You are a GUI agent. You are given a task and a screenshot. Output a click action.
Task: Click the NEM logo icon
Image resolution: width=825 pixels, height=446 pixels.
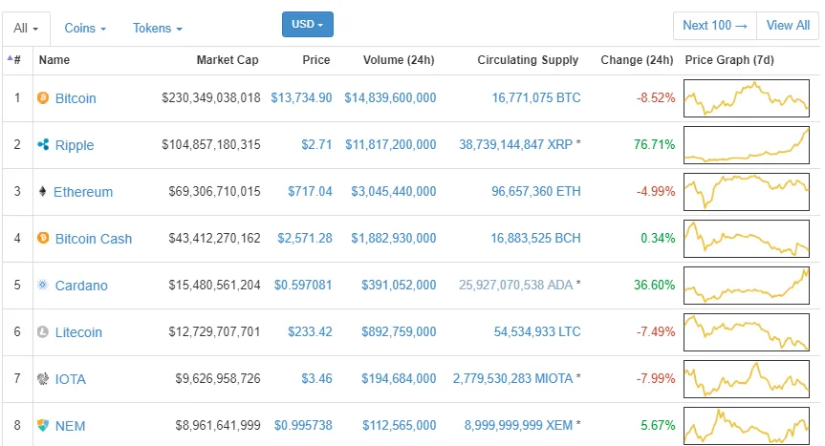pyautogui.click(x=43, y=425)
